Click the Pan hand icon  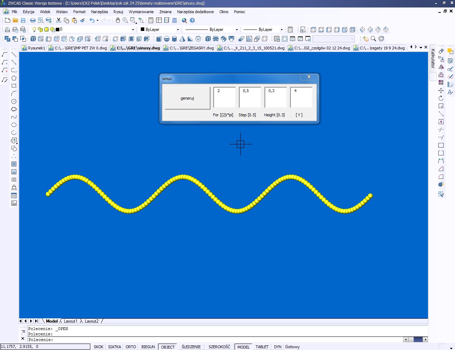pos(118,21)
